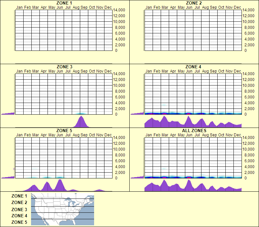Viewport: 259px width, 227px height.
Task: Click Oct month label in ALL ZONES chart
Action: (x=221, y=135)
